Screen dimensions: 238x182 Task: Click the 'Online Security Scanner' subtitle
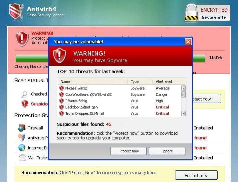(x=46, y=15)
